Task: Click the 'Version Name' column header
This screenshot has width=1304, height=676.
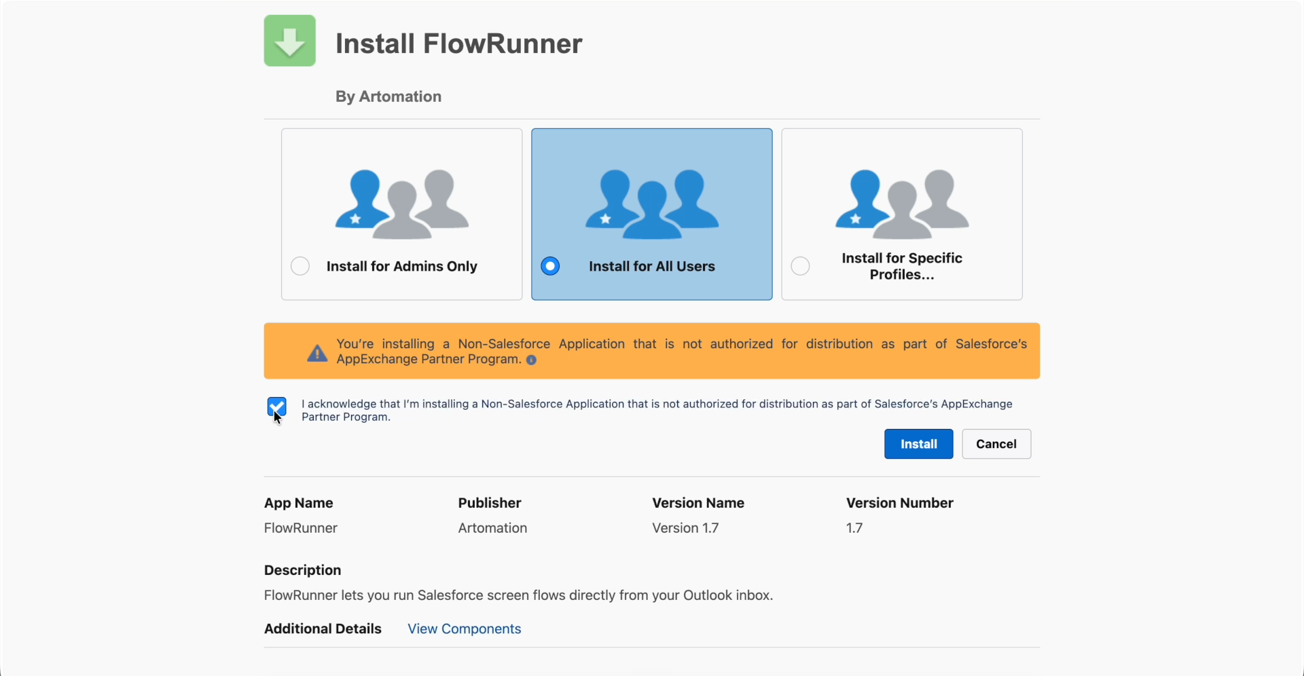Action: (x=698, y=503)
